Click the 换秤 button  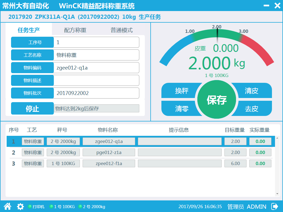pyautogui.click(x=182, y=91)
